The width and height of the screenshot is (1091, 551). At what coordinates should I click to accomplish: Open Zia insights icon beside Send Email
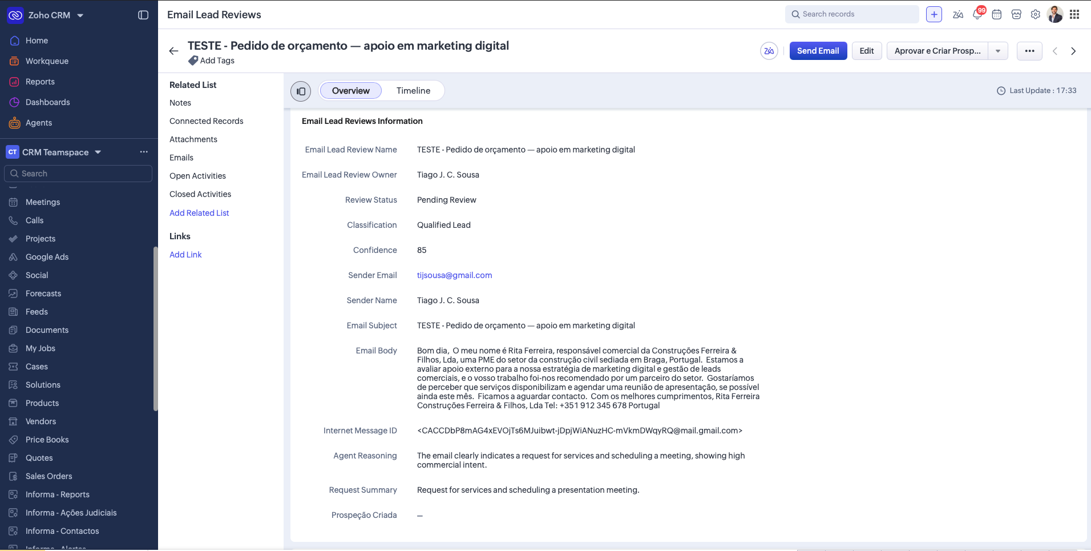tap(769, 51)
